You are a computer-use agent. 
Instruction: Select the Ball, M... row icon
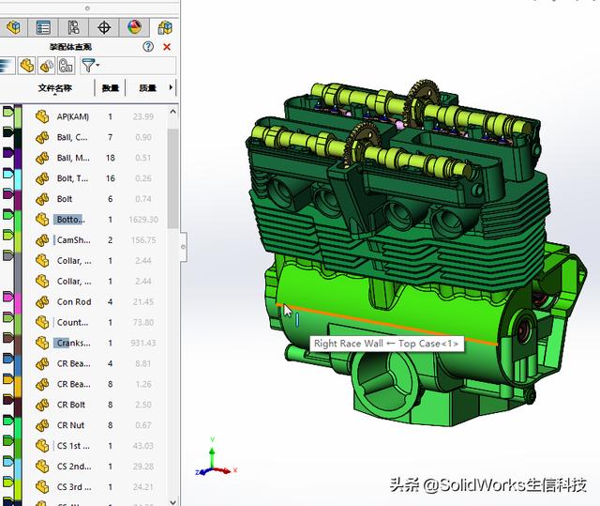tap(42, 158)
